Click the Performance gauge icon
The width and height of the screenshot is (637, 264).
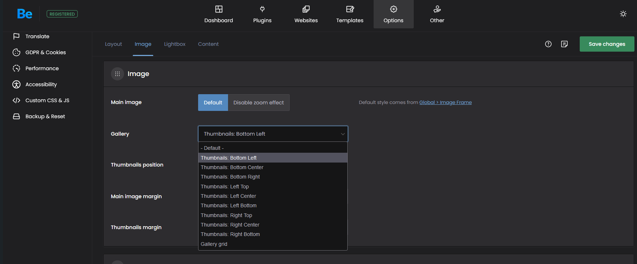pyautogui.click(x=16, y=68)
